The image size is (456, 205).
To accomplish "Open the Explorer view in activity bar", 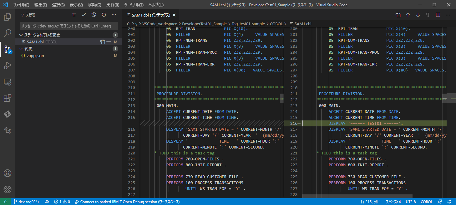I will click(8, 17).
